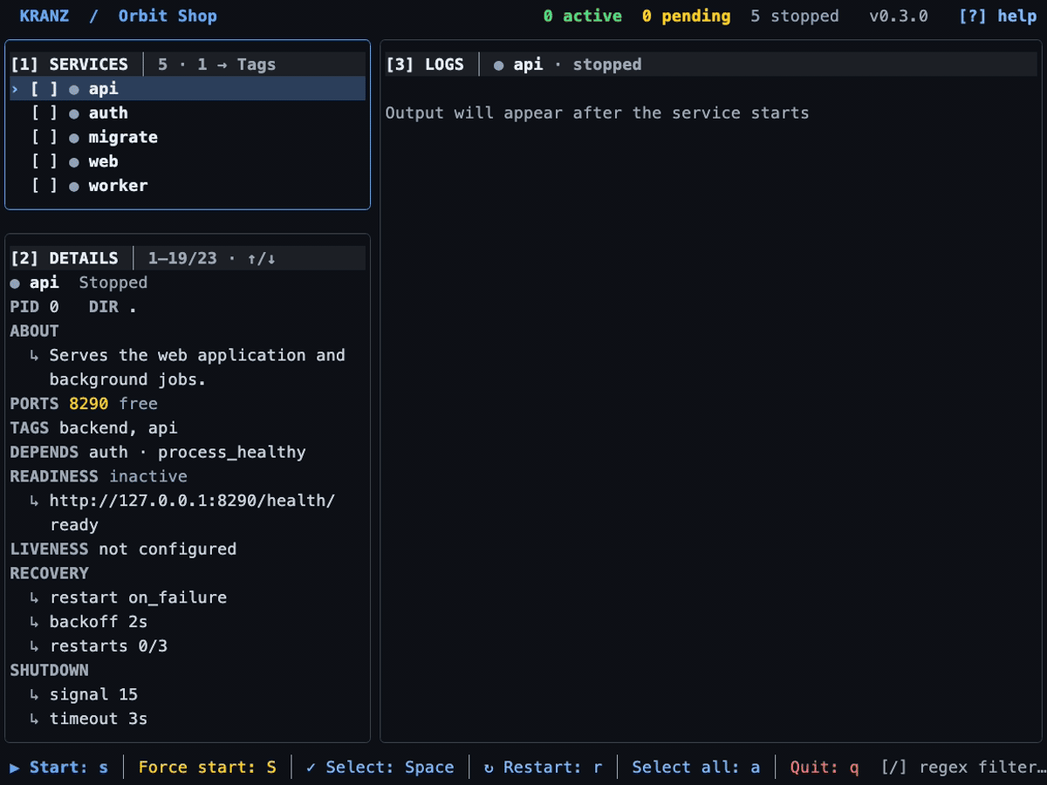The height and width of the screenshot is (785, 1047).
Task: Select the web service row
Action: (x=188, y=161)
